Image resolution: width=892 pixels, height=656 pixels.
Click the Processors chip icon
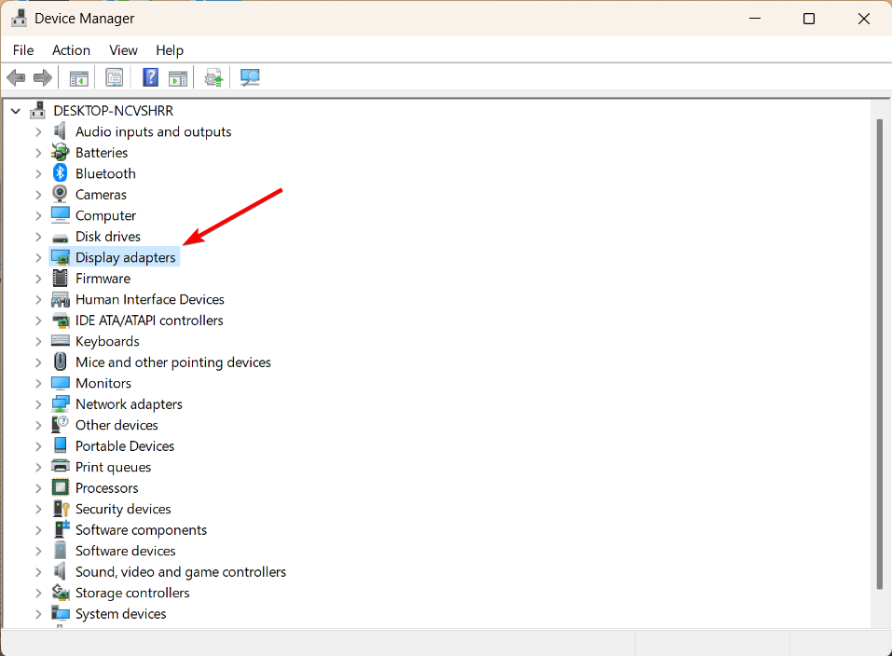pyautogui.click(x=60, y=487)
